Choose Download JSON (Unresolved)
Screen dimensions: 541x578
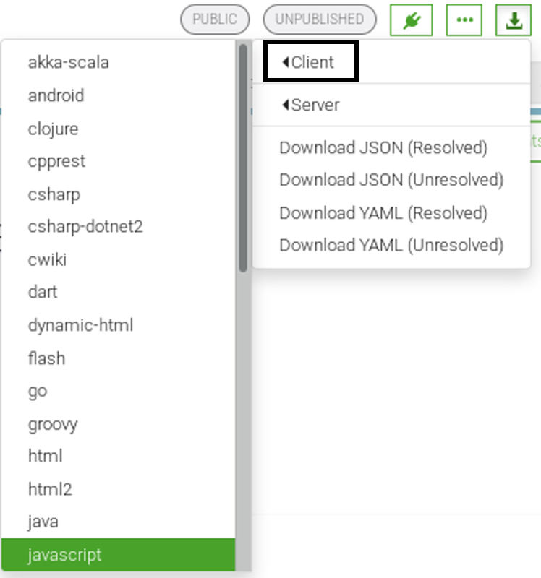click(x=391, y=179)
